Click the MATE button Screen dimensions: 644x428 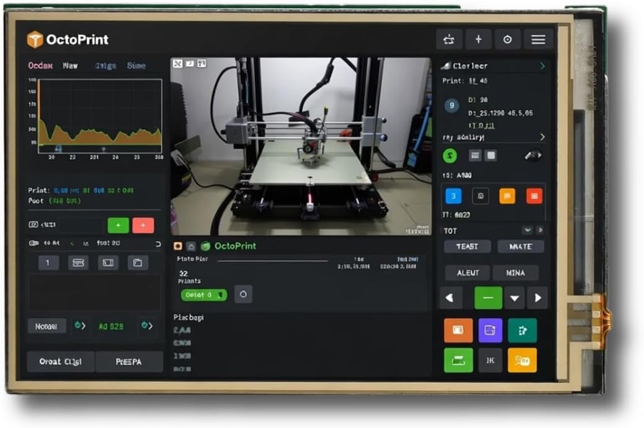tap(521, 246)
